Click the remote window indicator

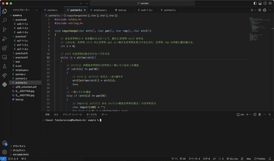[3, 159]
